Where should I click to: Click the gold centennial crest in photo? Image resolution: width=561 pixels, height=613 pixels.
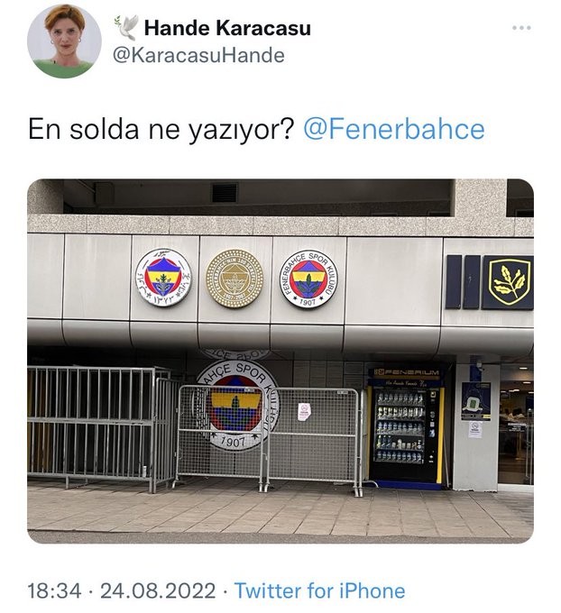pyautogui.click(x=235, y=279)
